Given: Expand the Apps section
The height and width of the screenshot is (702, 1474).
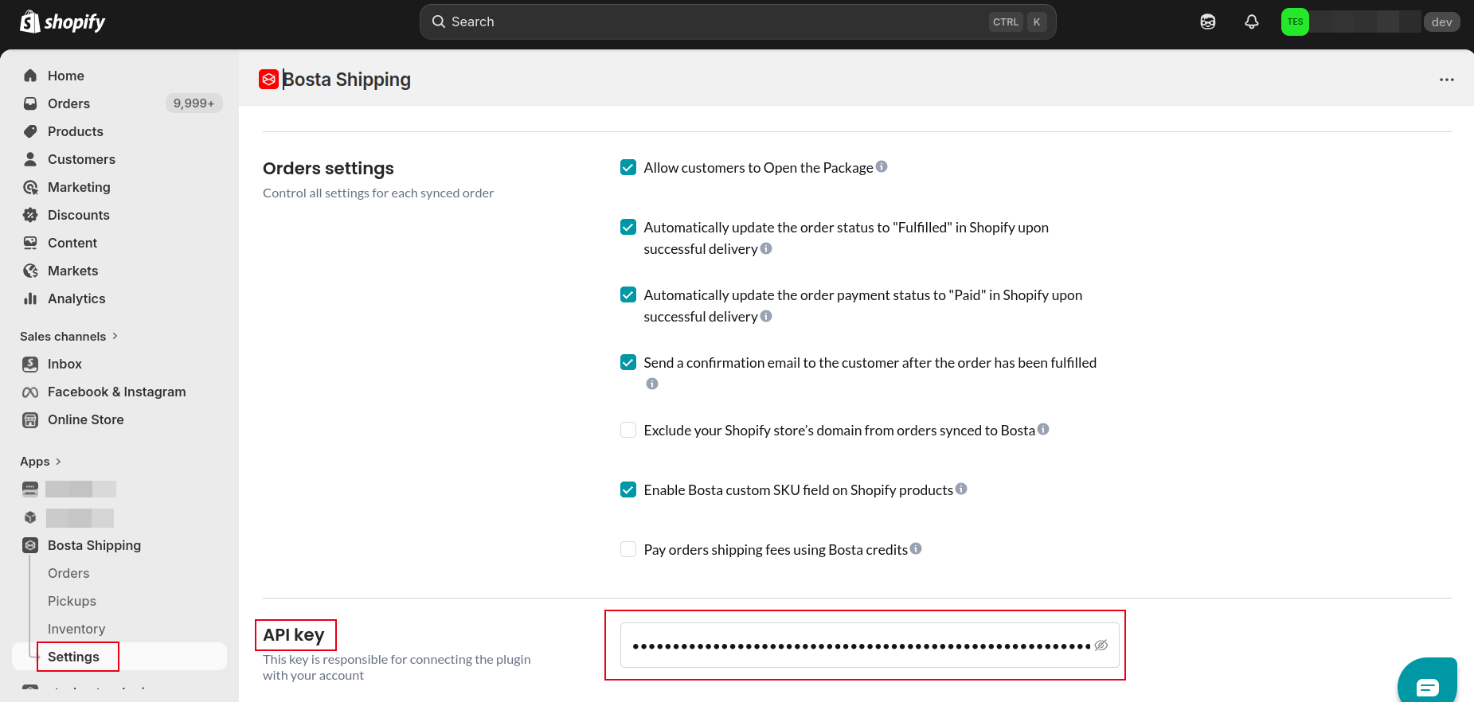Looking at the screenshot, I should coord(41,462).
